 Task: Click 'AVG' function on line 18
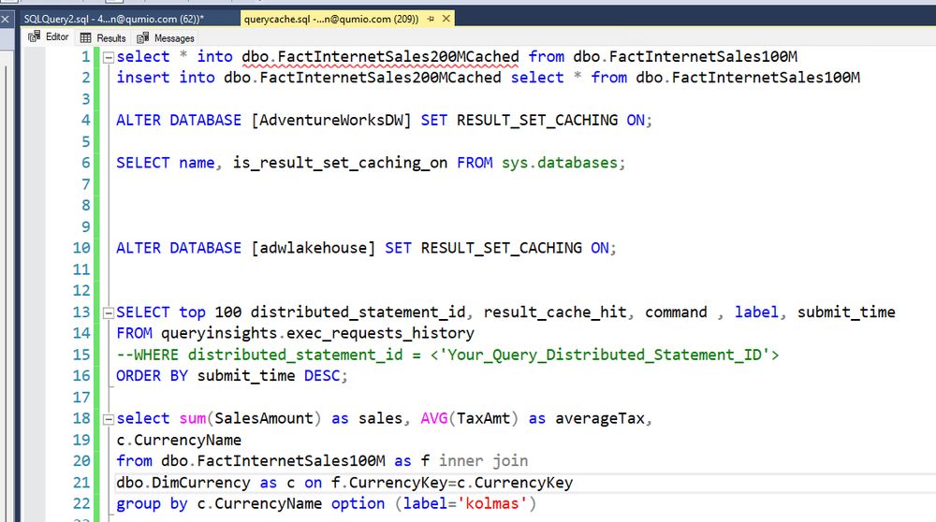(x=434, y=418)
